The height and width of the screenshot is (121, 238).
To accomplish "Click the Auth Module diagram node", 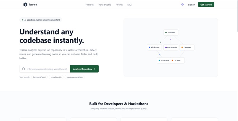I will [171, 47].
